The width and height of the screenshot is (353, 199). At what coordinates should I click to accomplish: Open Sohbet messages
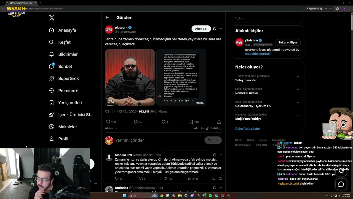pos(60,66)
